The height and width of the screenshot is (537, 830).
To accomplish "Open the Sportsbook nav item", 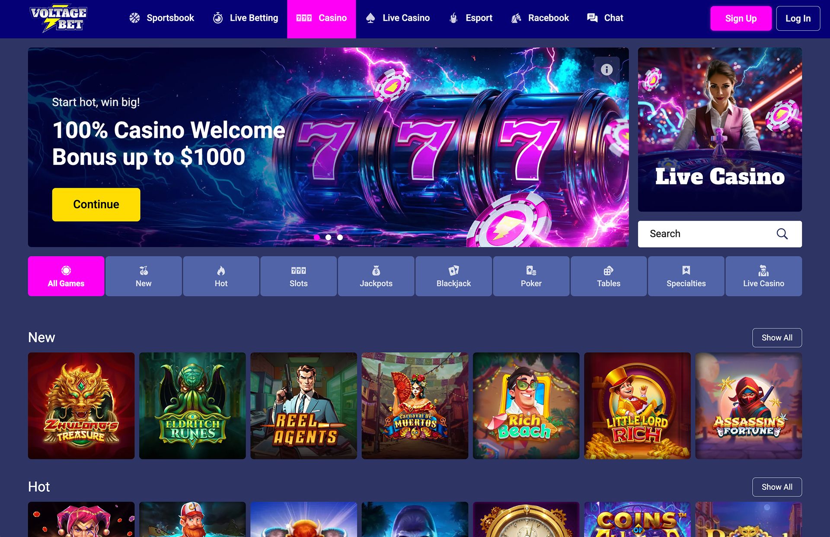I will [162, 18].
